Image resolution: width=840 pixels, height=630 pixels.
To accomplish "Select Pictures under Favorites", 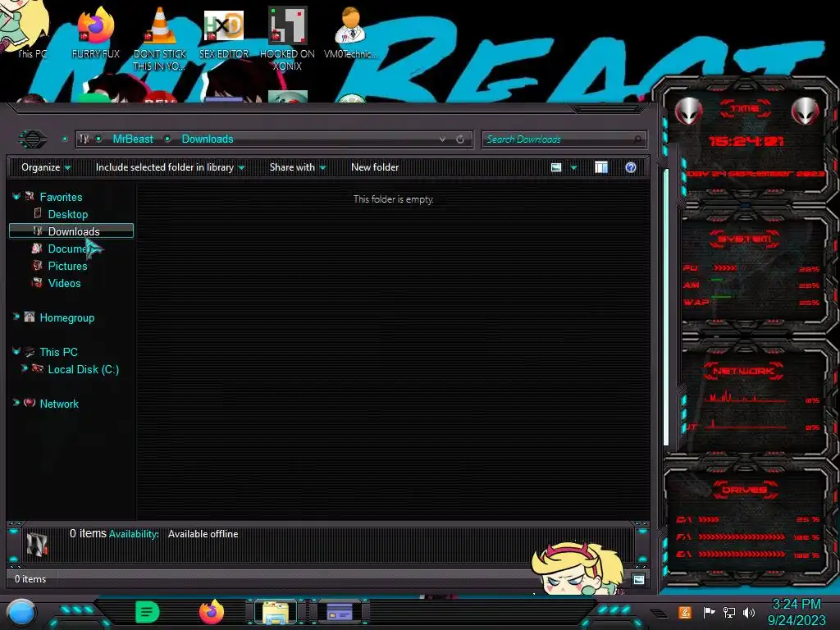I will 67,266.
